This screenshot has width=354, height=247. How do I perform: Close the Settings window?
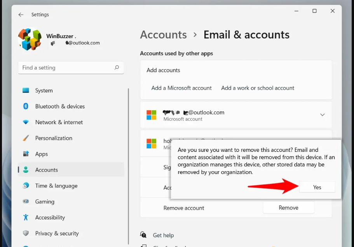coord(332,11)
